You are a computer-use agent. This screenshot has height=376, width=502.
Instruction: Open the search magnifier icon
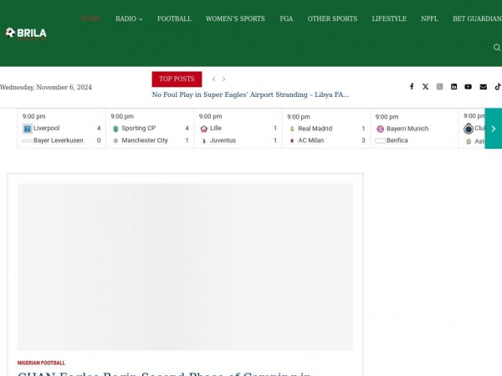tap(496, 48)
